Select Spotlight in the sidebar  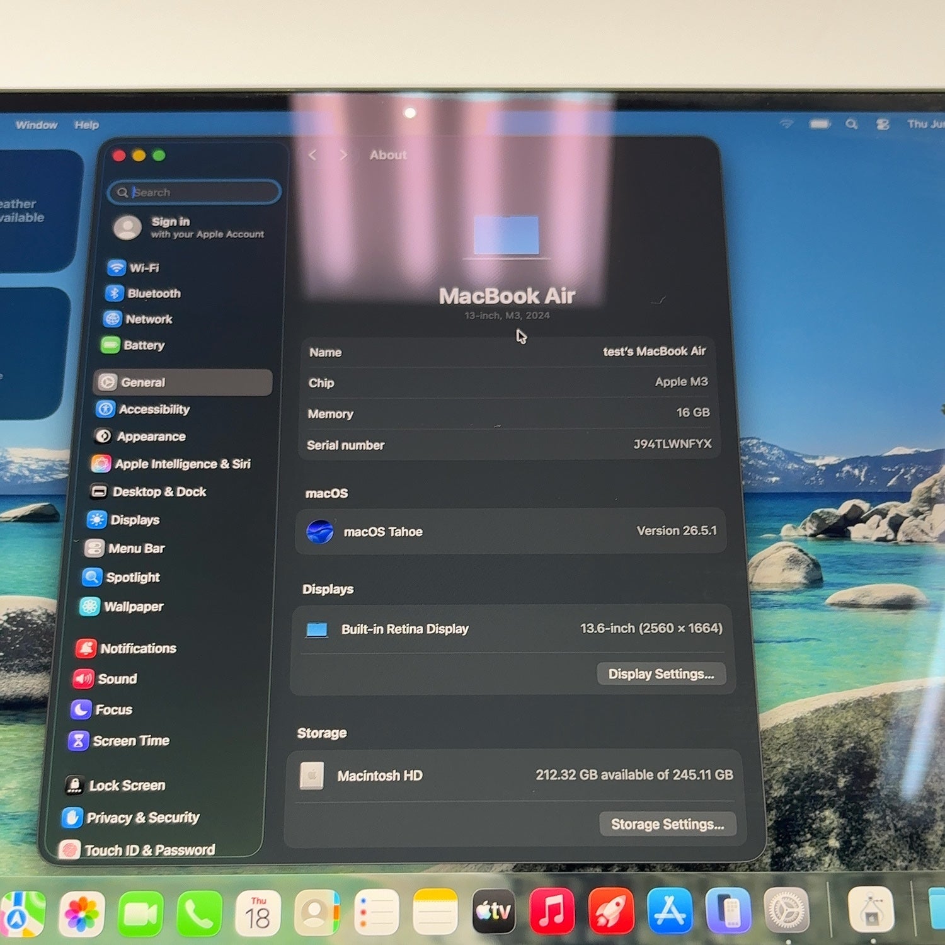tap(121, 577)
